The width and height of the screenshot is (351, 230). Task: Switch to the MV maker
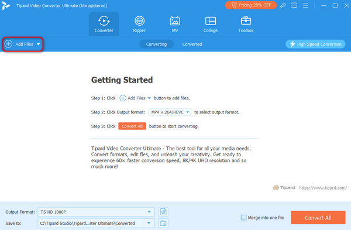175,24
